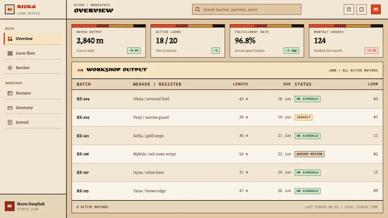Click the Rizka logo icon
Image resolution: width=388 pixels, height=218 pixels.
click(x=10, y=9)
